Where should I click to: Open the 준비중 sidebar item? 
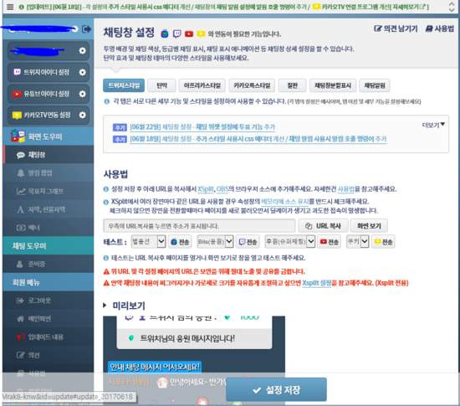click(x=49, y=264)
